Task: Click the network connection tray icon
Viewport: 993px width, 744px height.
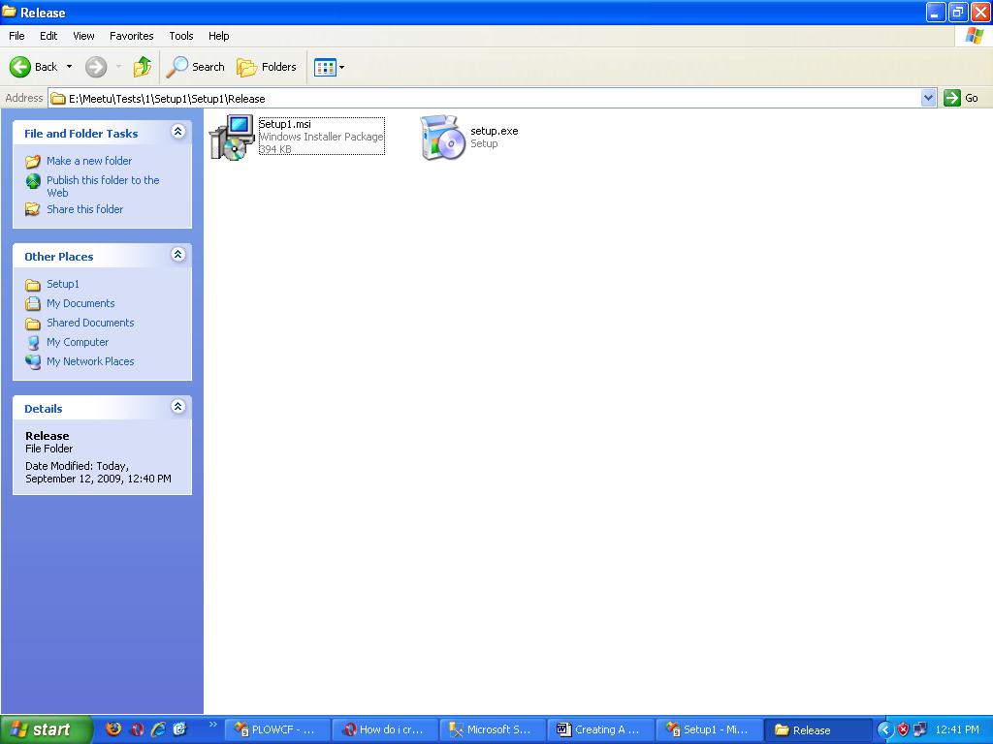Action: click(920, 729)
